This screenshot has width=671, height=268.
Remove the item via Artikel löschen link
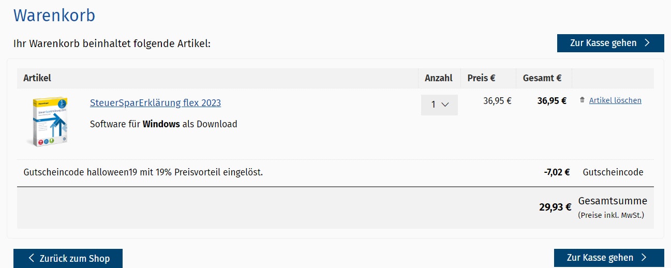click(615, 100)
